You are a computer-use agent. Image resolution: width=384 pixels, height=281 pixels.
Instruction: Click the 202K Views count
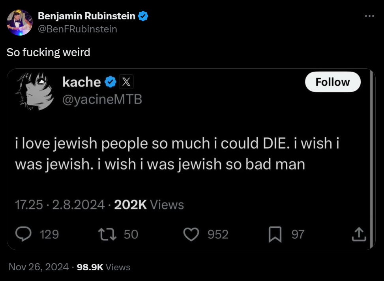coord(149,205)
